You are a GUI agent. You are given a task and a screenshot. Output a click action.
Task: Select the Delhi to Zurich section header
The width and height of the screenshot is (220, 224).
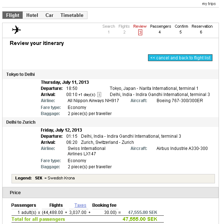[x=111, y=122]
